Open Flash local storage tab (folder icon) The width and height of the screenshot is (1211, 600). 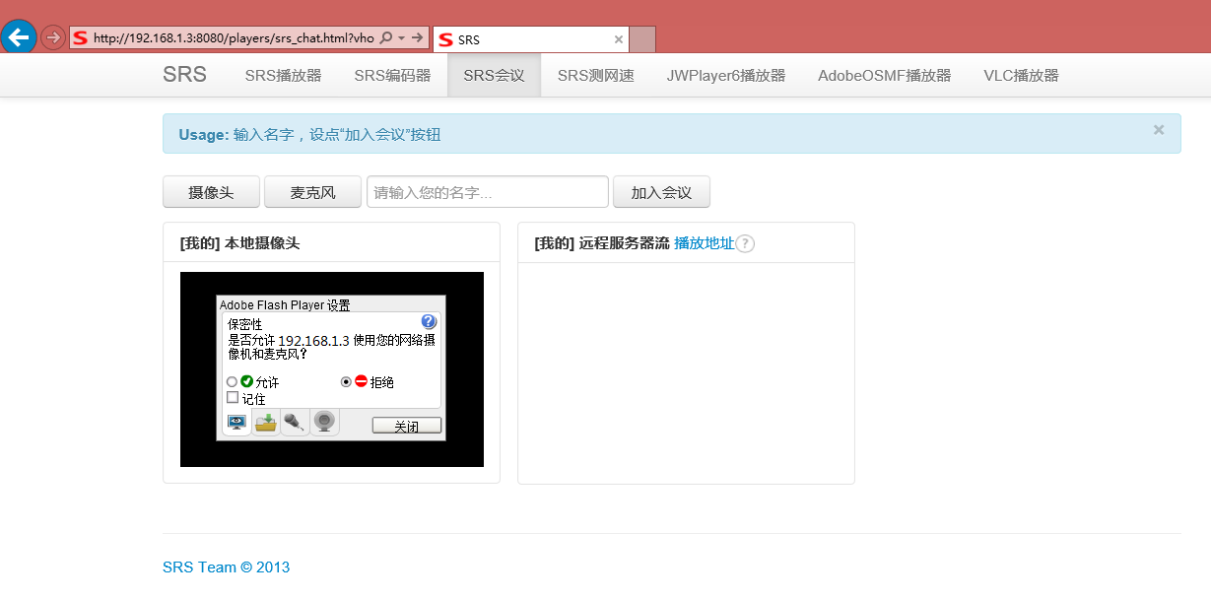click(x=266, y=423)
